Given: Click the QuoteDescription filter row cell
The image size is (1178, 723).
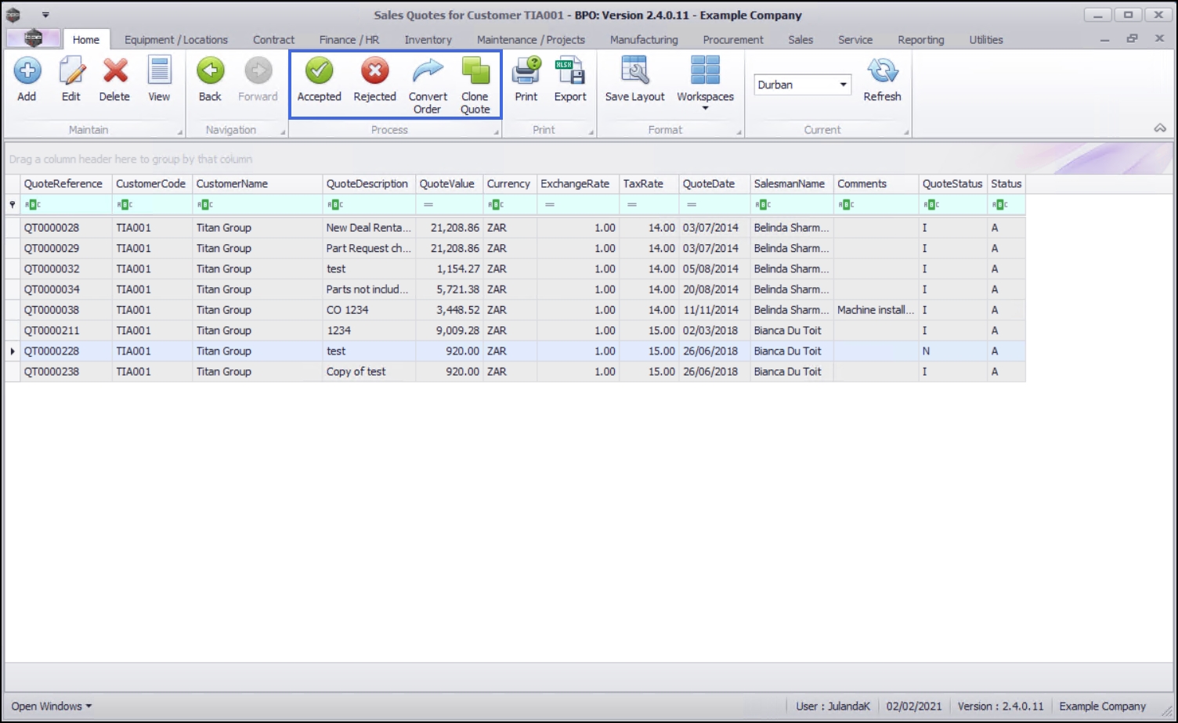Looking at the screenshot, I should coord(369,205).
